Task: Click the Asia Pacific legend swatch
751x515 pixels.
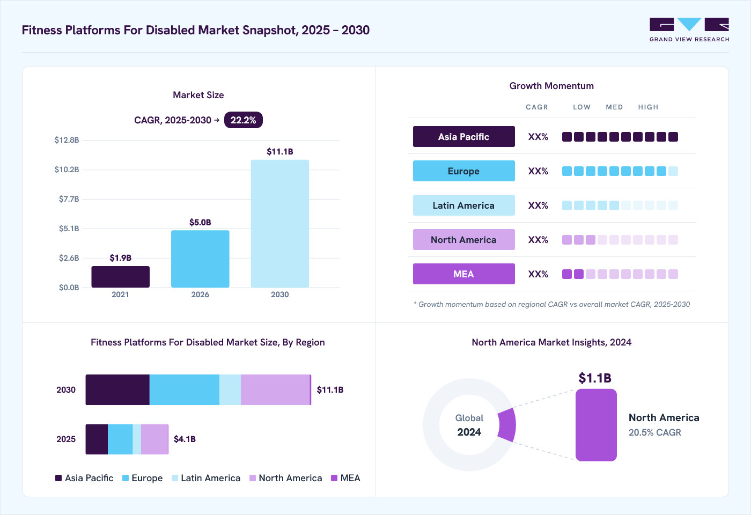Action: pos(58,478)
